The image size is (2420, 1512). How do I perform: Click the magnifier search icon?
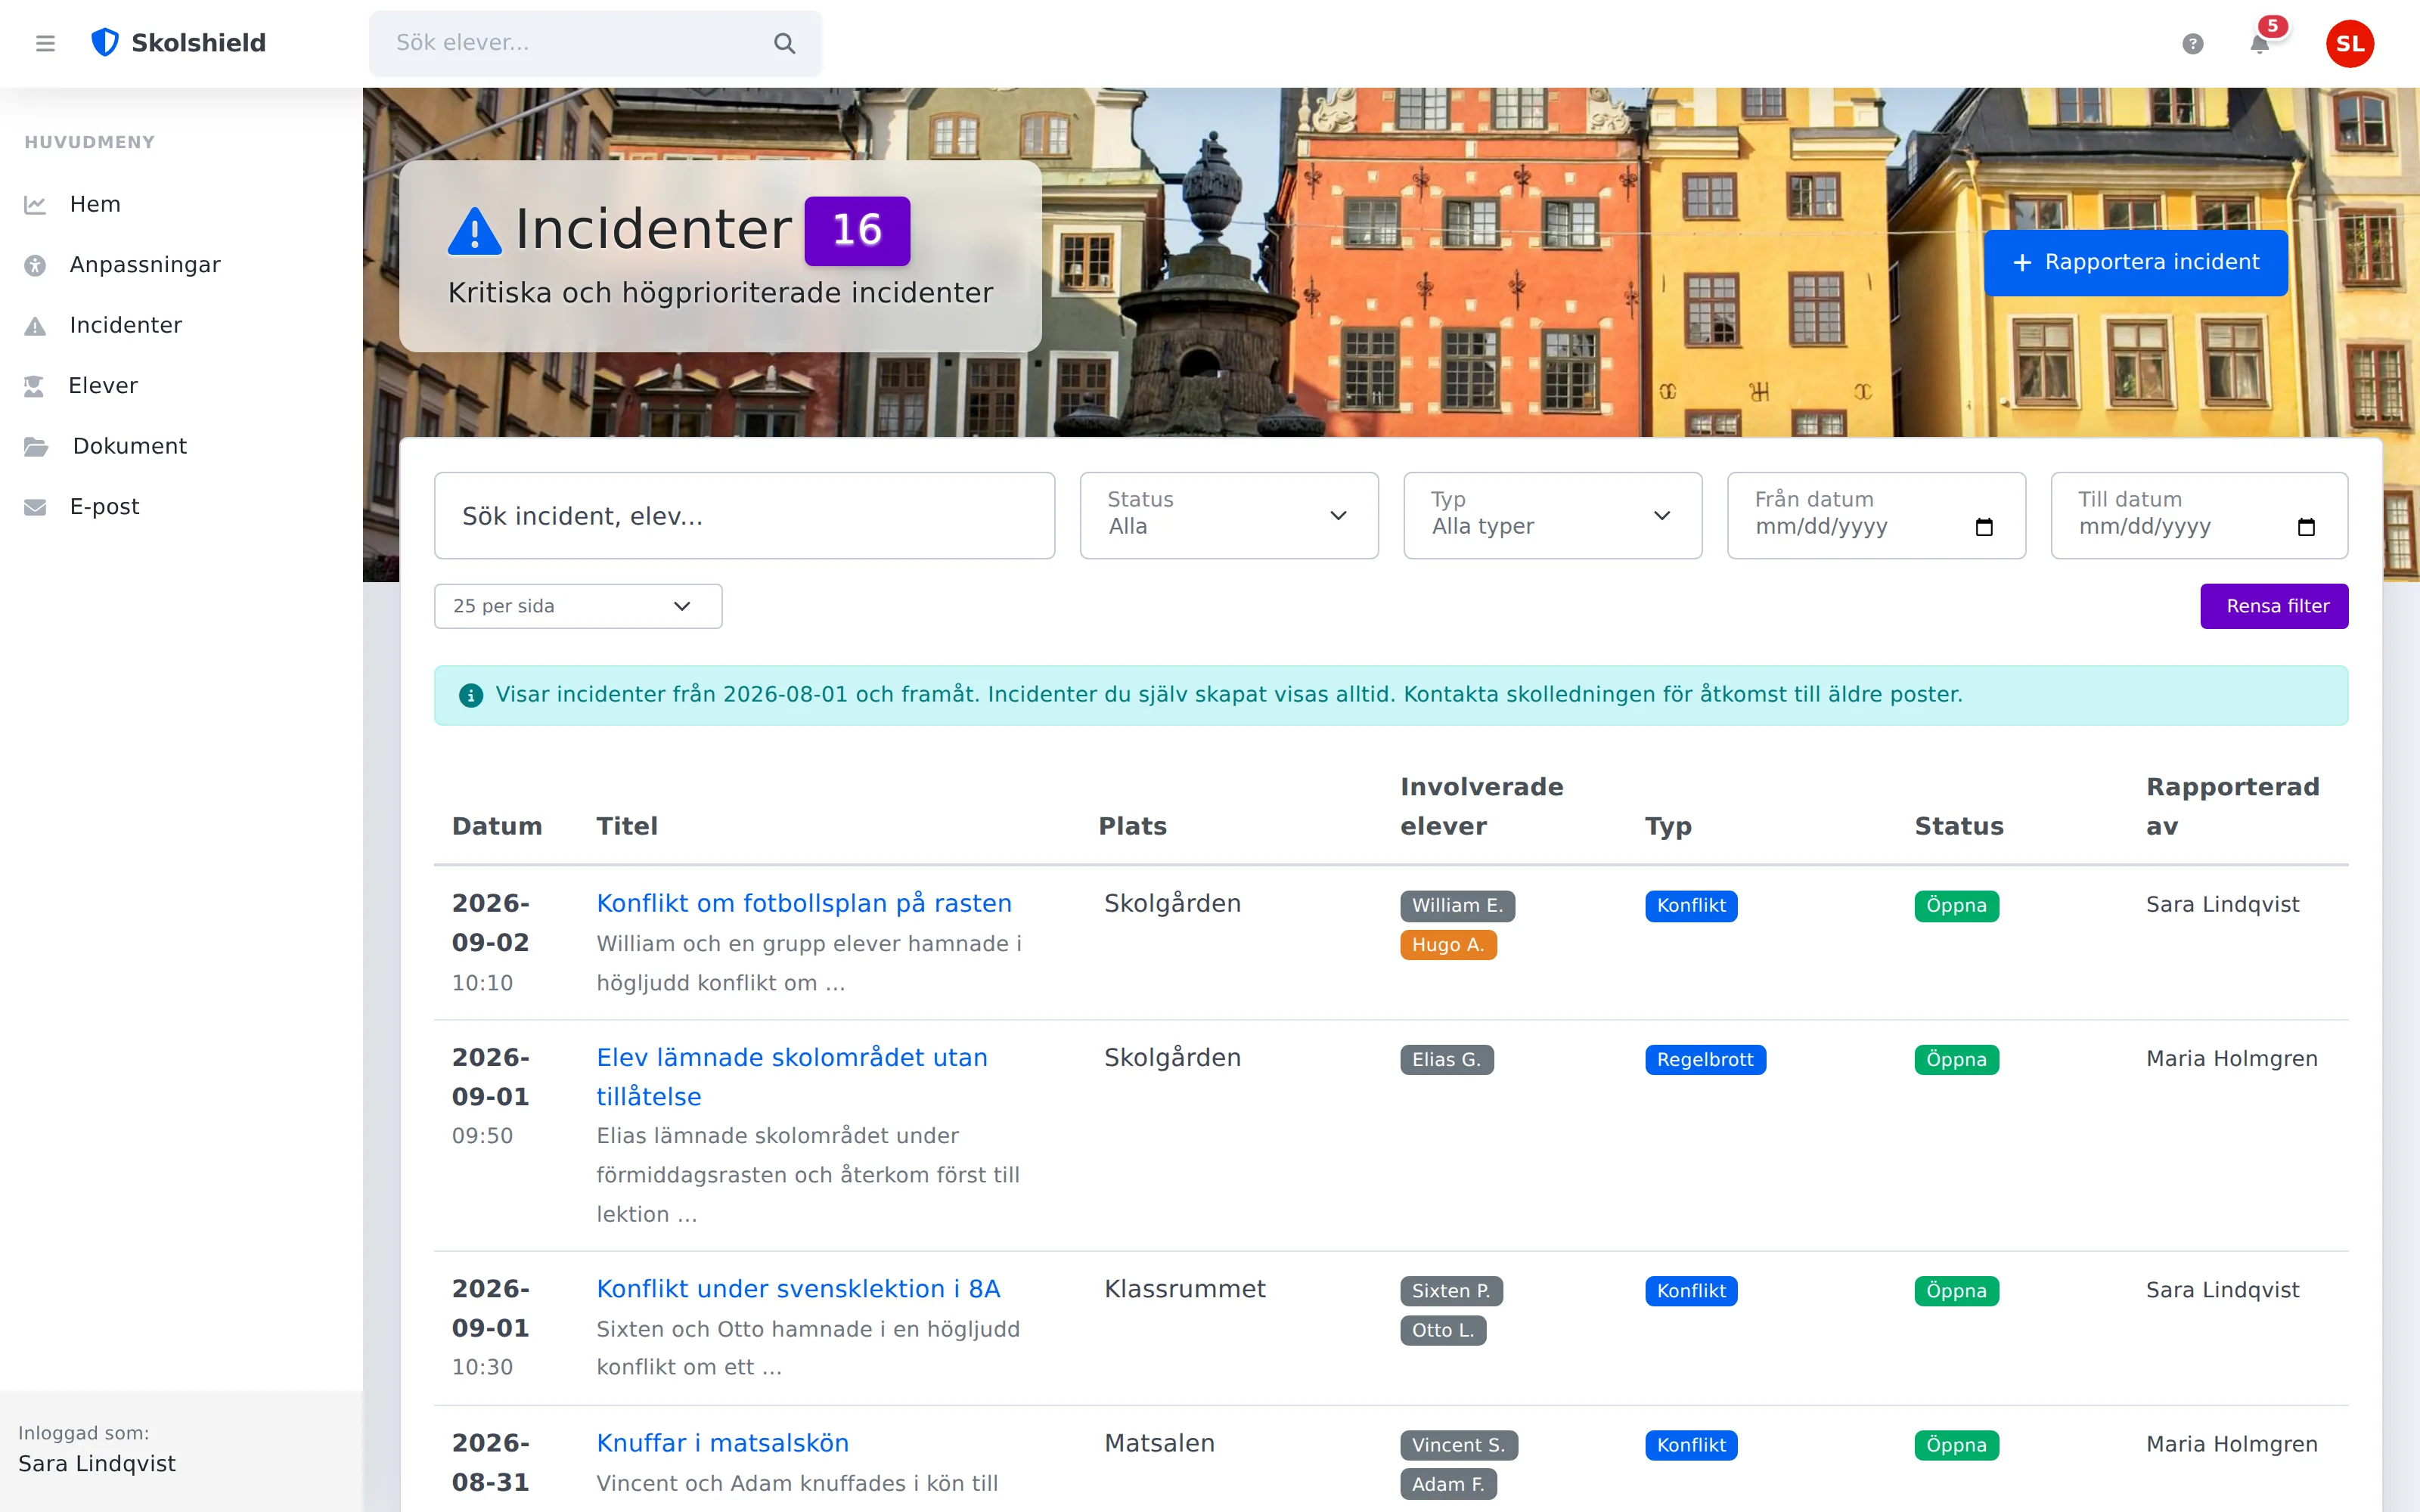[x=785, y=43]
